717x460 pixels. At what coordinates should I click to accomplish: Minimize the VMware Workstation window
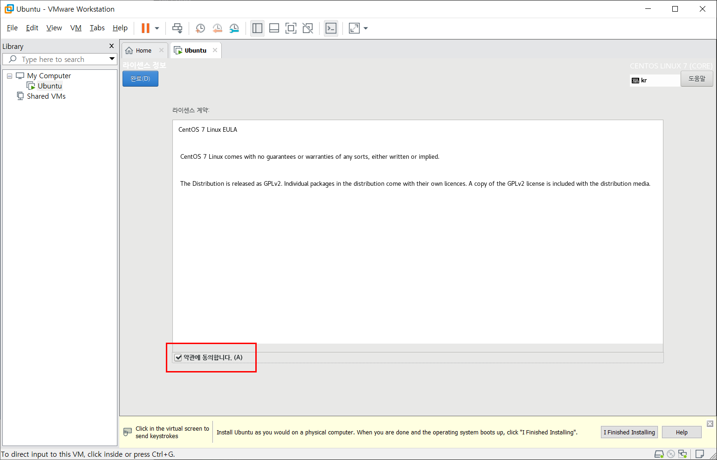[x=648, y=9]
